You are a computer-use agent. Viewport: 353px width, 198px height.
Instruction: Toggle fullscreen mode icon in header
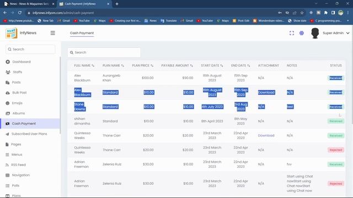[x=292, y=33]
